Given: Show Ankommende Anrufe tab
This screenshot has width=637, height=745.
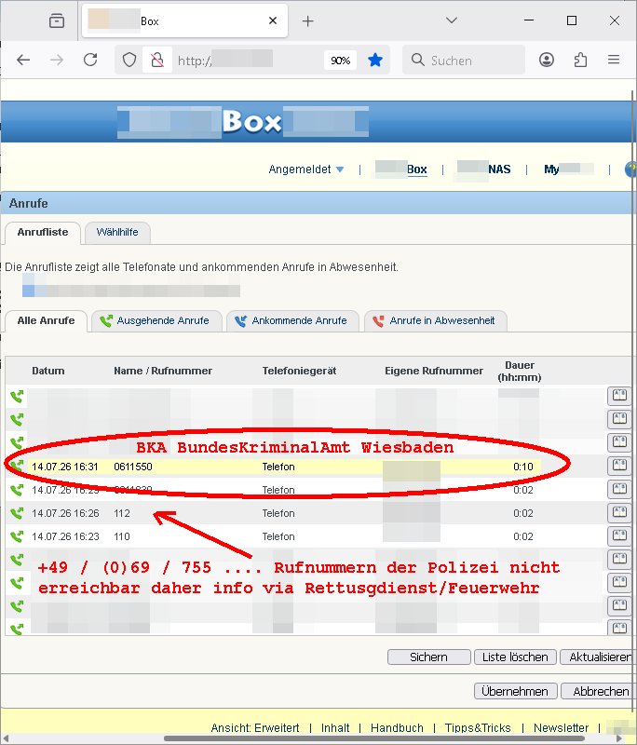Looking at the screenshot, I should tap(292, 320).
